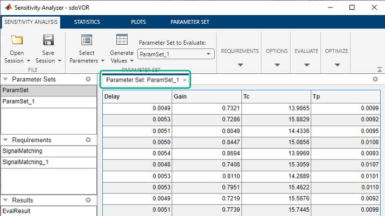
Task: Close the Parameter Set: ParamSet_1 tab
Action: (185, 80)
